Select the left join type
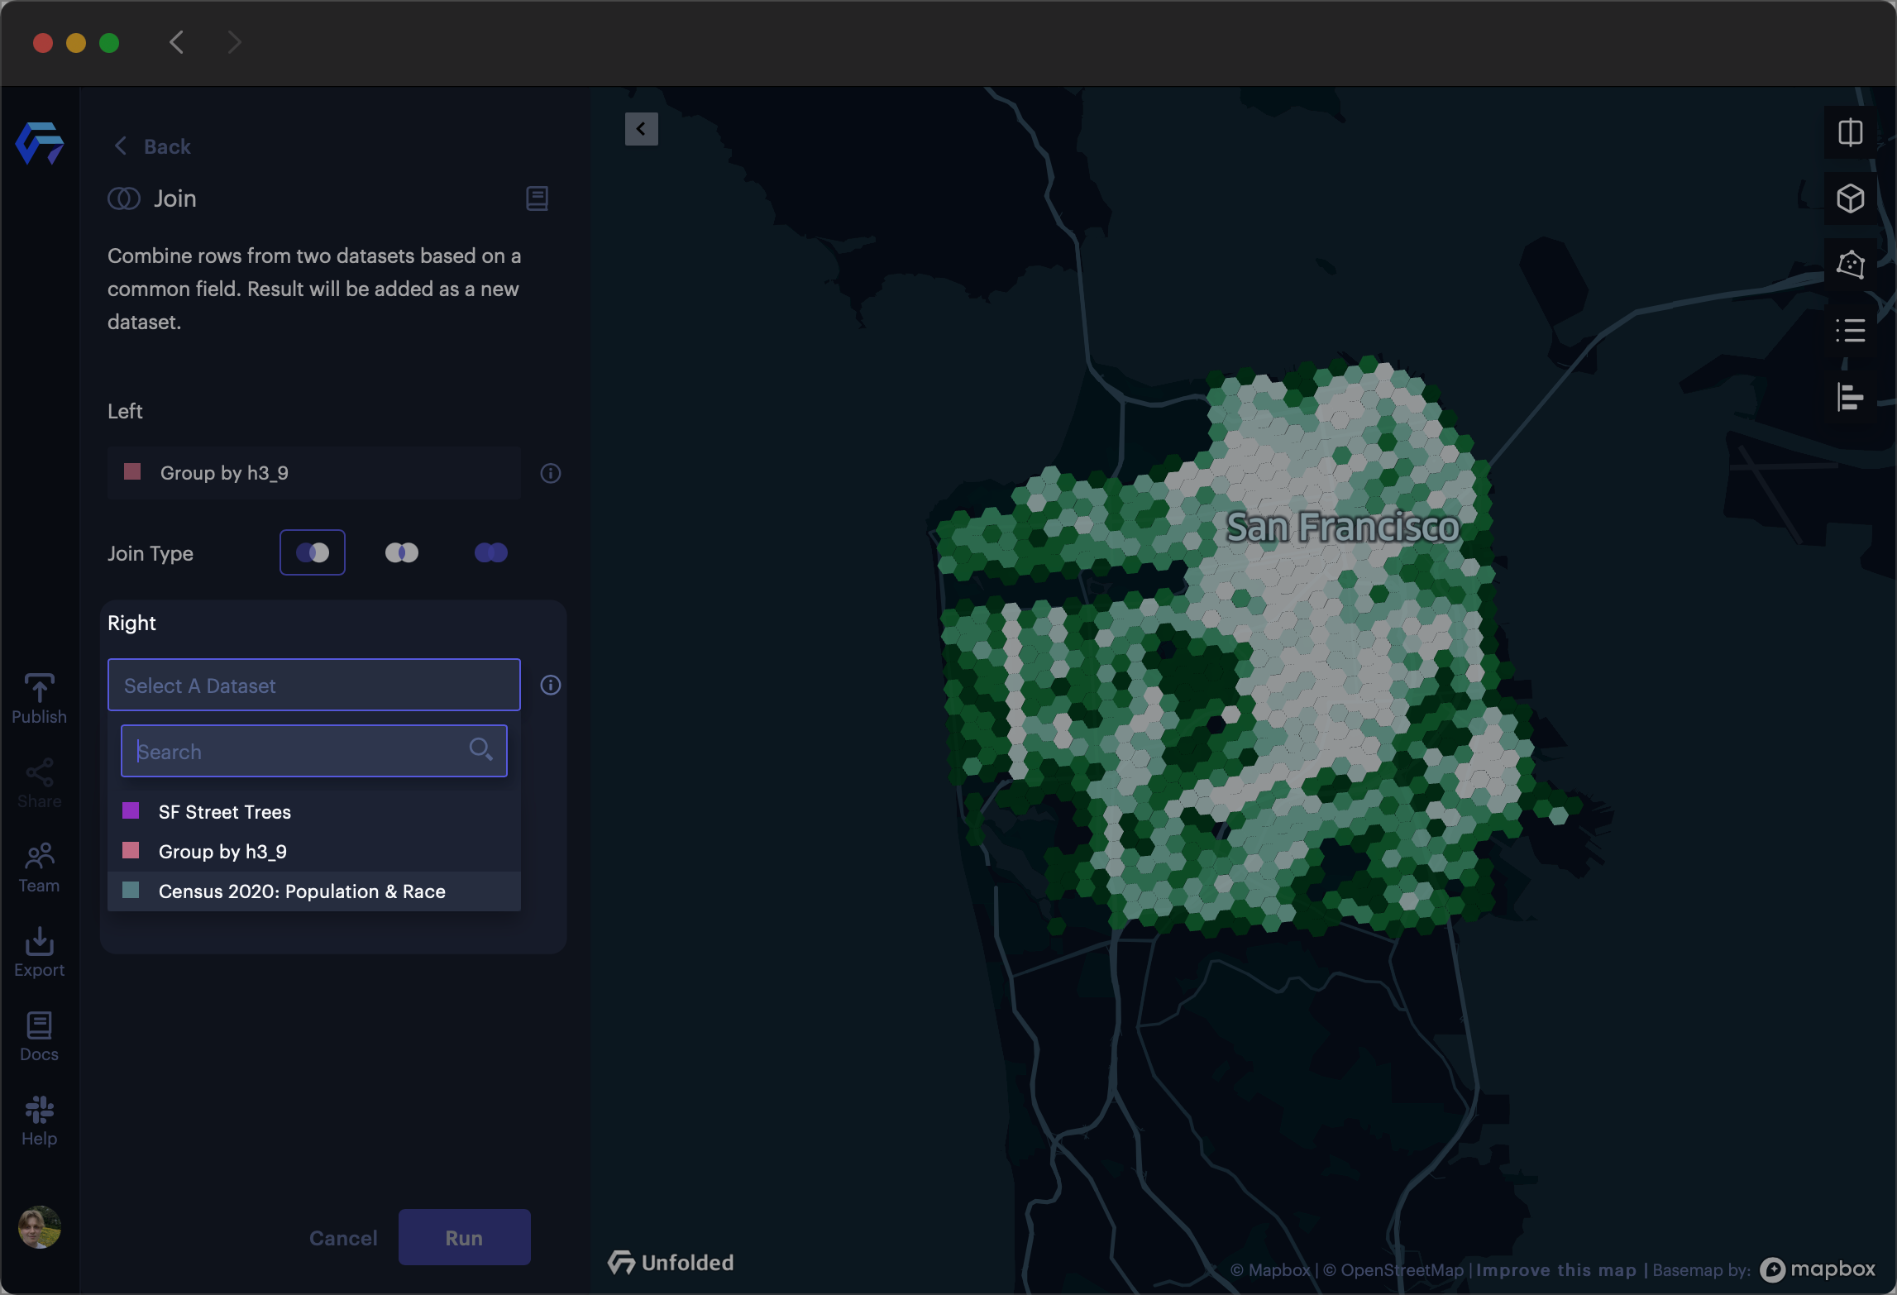The width and height of the screenshot is (1897, 1295). [x=313, y=552]
